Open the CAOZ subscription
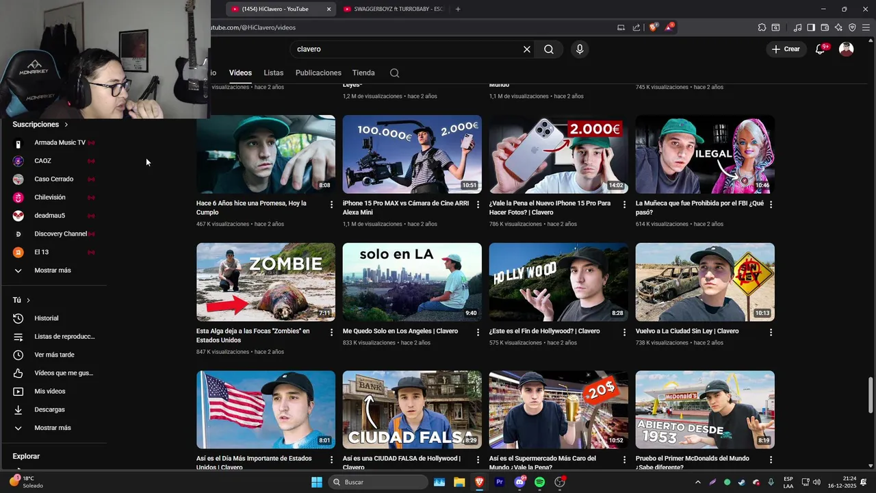 [55, 161]
